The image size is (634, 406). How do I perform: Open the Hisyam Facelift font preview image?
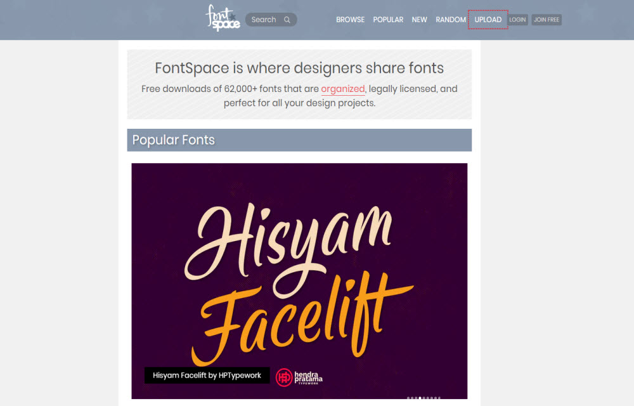299,280
